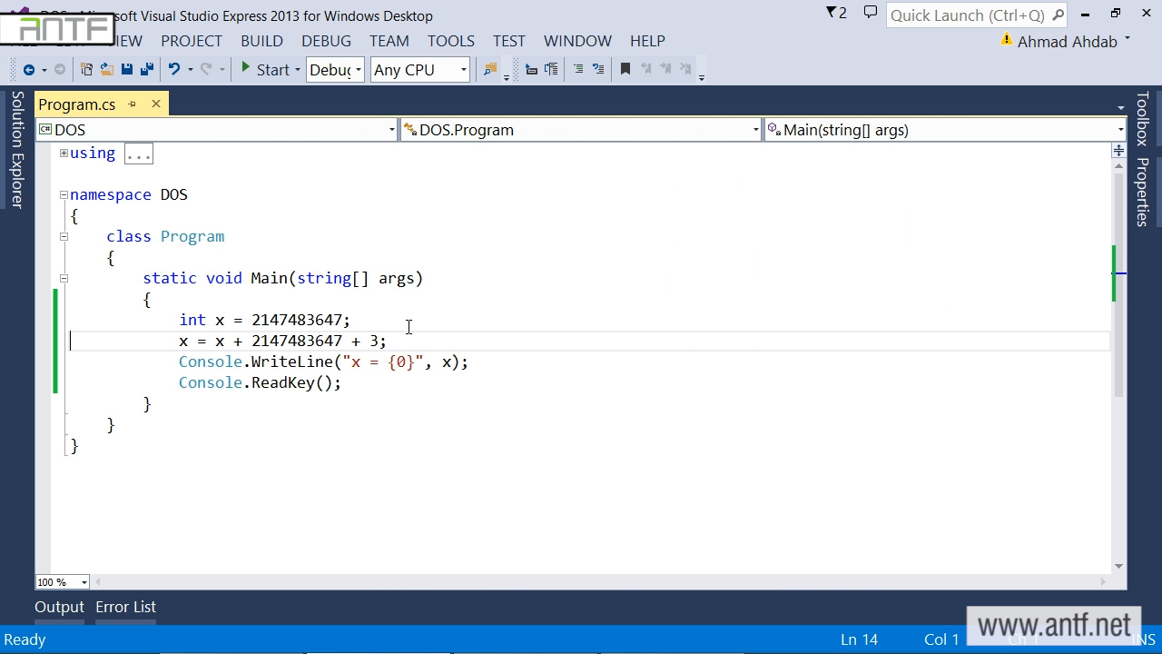Toggle the pin on the Program.cs tab
The image size is (1162, 654).
[133, 104]
